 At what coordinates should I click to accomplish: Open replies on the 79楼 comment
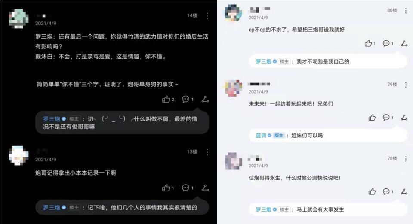(386, 118)
